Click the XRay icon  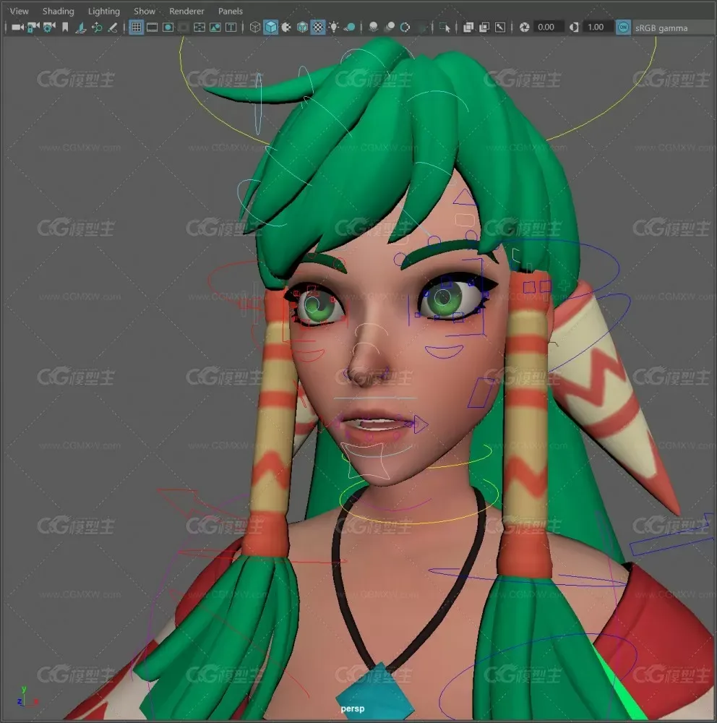pos(468,27)
